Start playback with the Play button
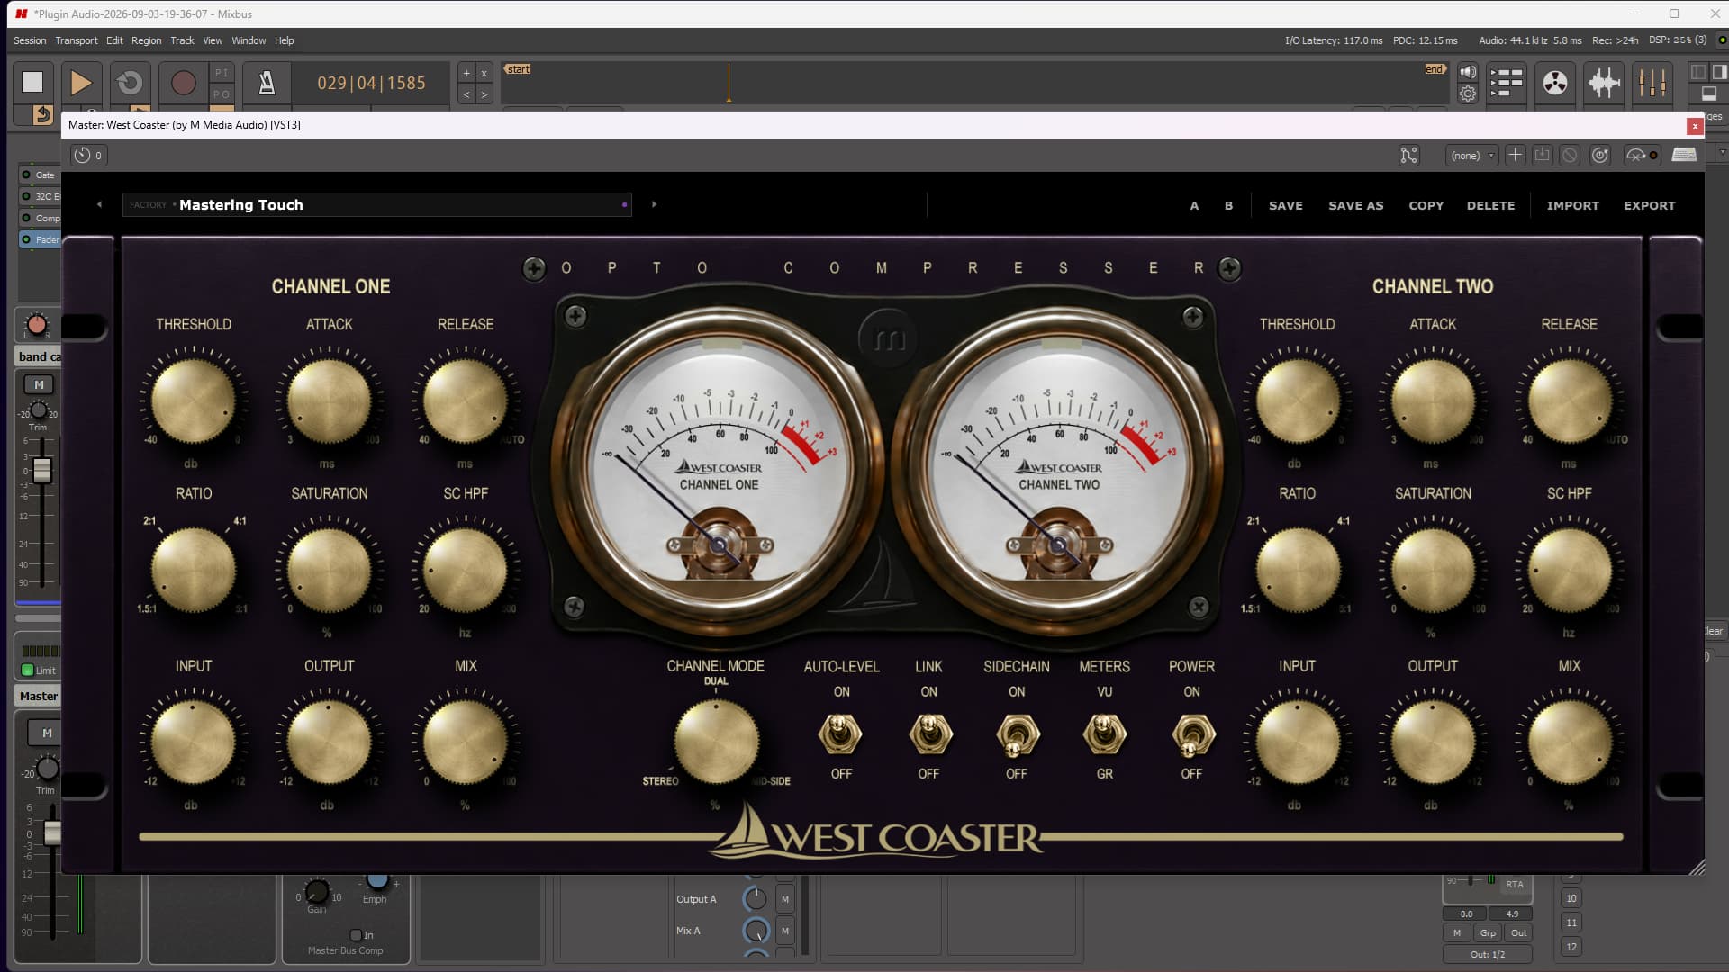Image resolution: width=1729 pixels, height=972 pixels. [x=81, y=83]
